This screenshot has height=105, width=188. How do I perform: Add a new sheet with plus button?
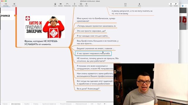105,104
